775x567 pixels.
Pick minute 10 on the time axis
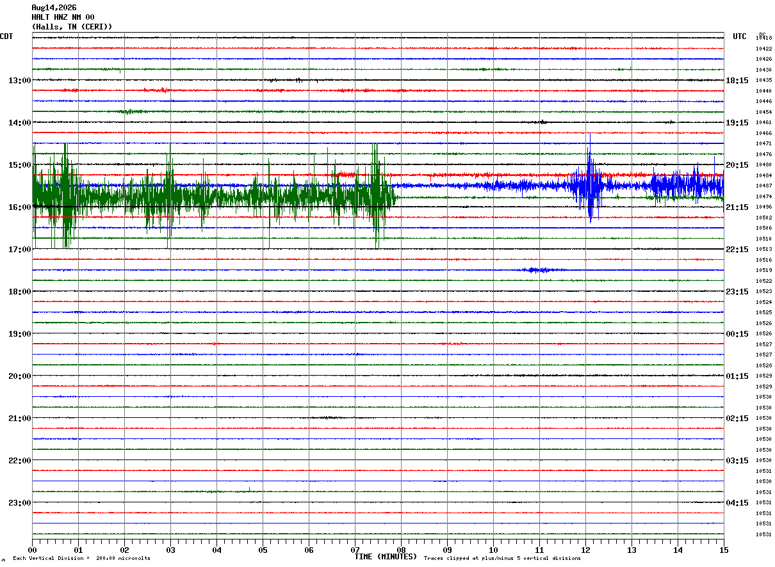pyautogui.click(x=493, y=550)
